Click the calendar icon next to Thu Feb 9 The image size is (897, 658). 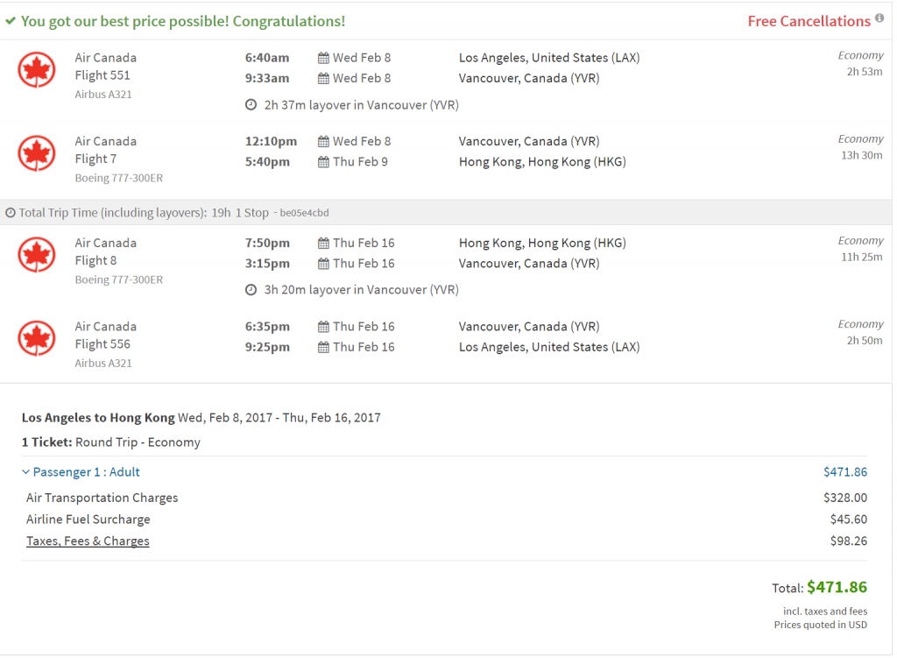323,162
